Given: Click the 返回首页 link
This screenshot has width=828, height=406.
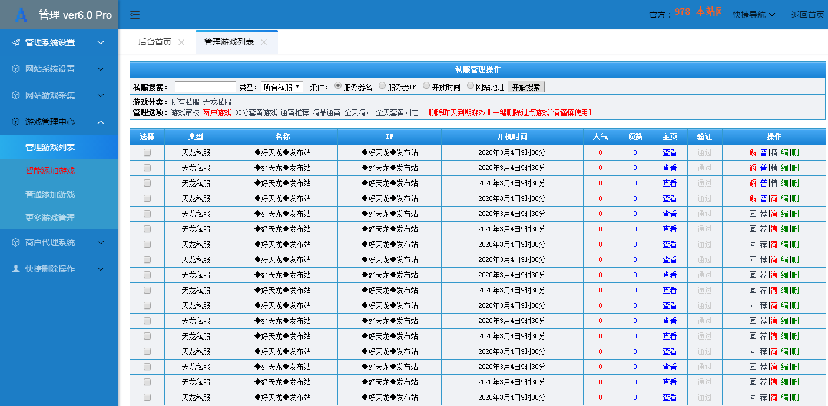Looking at the screenshot, I should tap(807, 15).
